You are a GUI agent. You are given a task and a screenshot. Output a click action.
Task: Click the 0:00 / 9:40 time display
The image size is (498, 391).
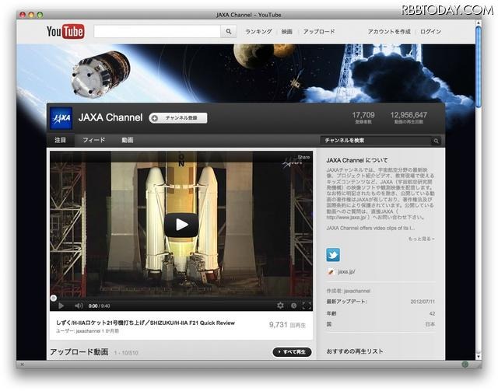(99, 306)
